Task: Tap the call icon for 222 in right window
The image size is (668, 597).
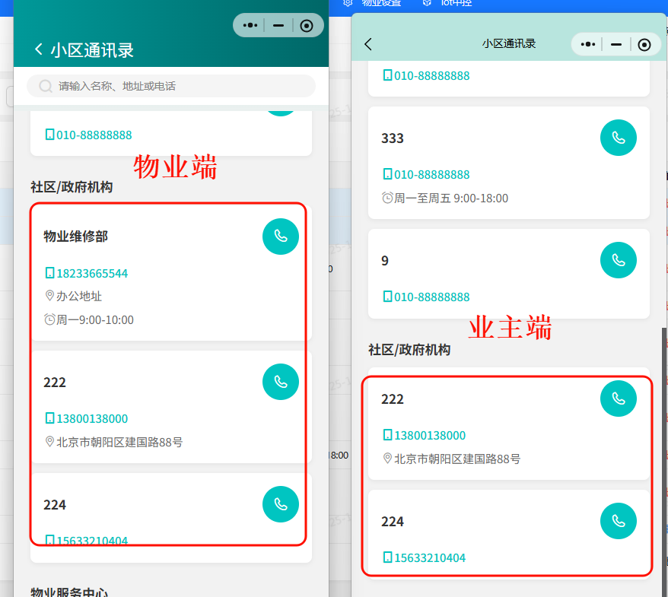Action: [x=618, y=399]
